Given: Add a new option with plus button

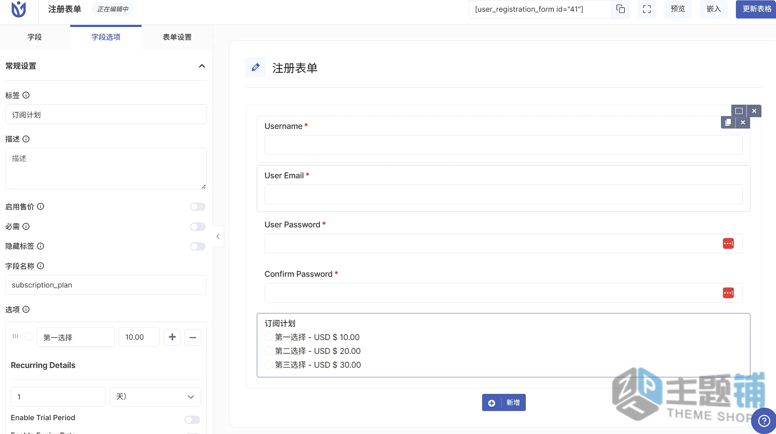Looking at the screenshot, I should 172,337.
